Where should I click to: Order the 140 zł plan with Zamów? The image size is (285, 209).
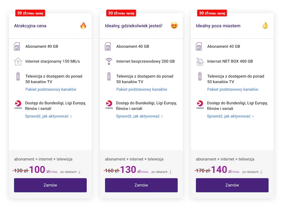pos(232,185)
